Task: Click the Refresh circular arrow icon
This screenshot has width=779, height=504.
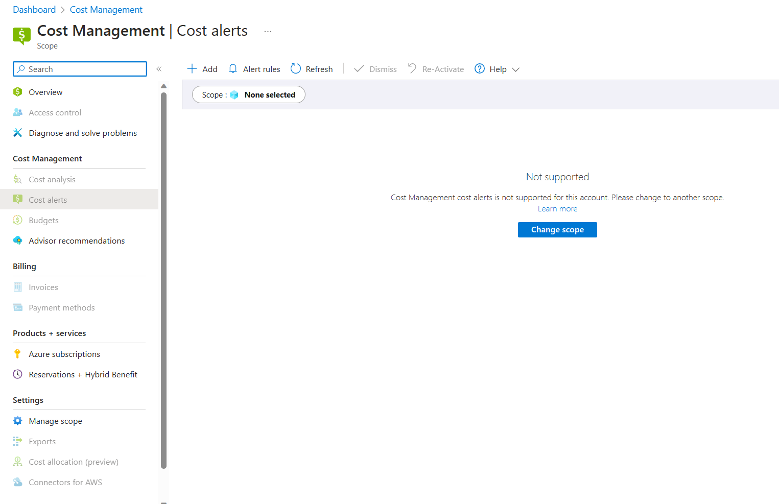Action: (296, 68)
